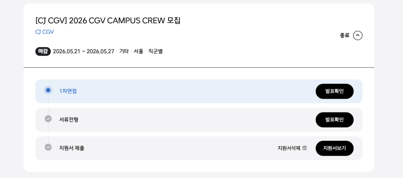Image resolution: width=403 pixels, height=178 pixels.
Task: Click the gray checkmark beside 서류전형
Action: click(48, 119)
